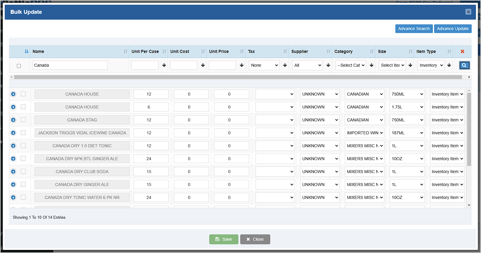Sort by Unit Cost column
Viewport: 481px width, 253px height.
(x=203, y=51)
